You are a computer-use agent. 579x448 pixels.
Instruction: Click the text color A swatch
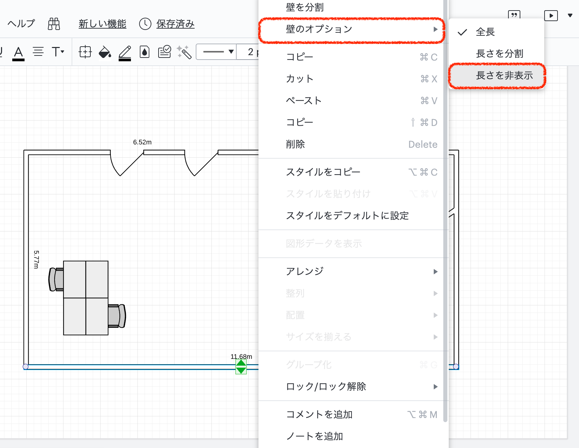18,53
